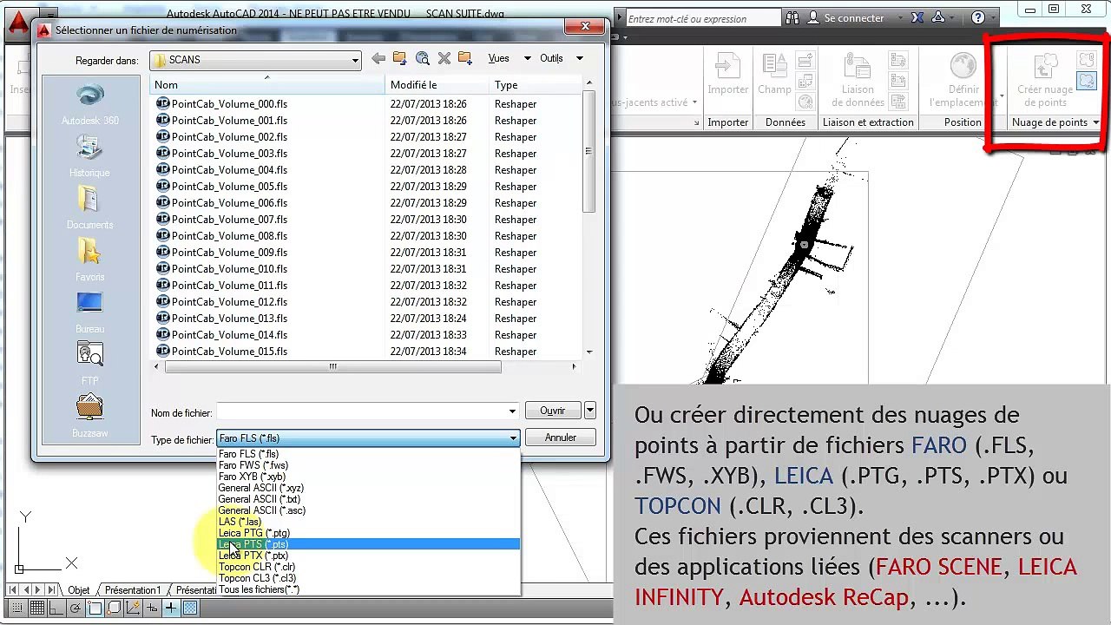Image resolution: width=1111 pixels, height=625 pixels.
Task: Expand the Nom de fichier dropdown
Action: [x=513, y=411]
